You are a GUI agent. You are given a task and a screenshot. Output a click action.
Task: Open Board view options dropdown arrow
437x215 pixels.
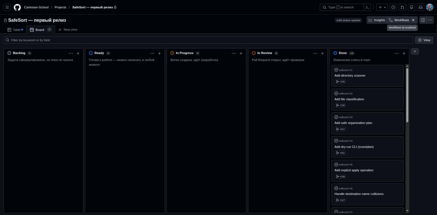point(49,30)
